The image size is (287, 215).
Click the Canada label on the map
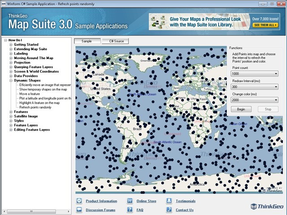(98, 74)
